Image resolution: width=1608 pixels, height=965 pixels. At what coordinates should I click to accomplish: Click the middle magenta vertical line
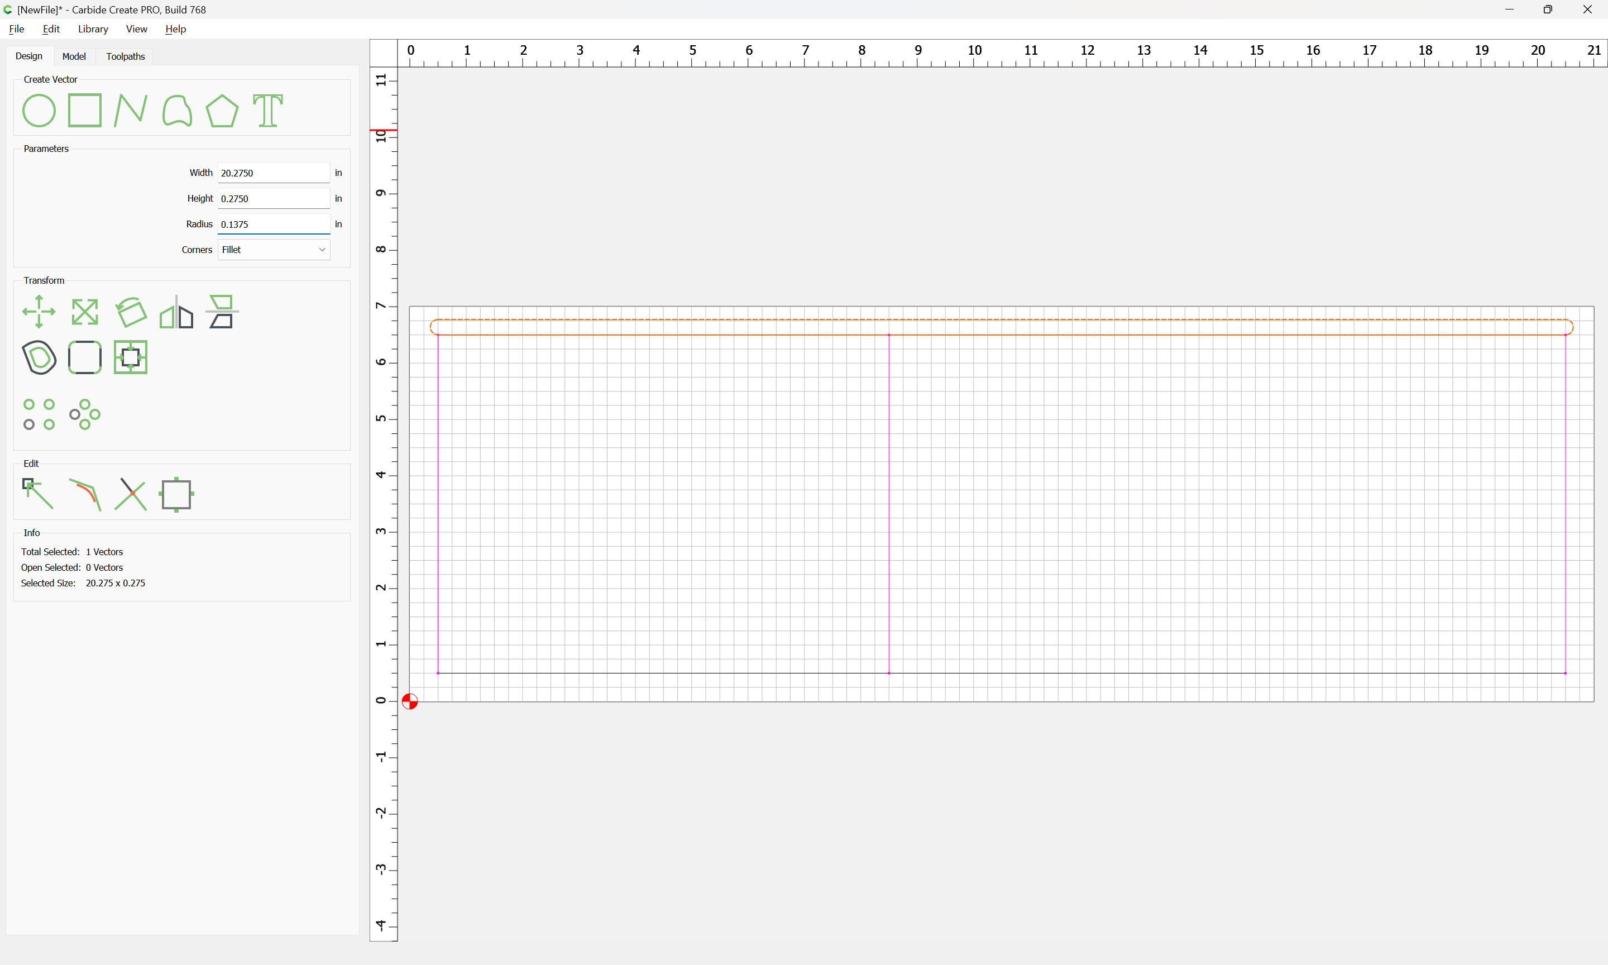(x=888, y=504)
